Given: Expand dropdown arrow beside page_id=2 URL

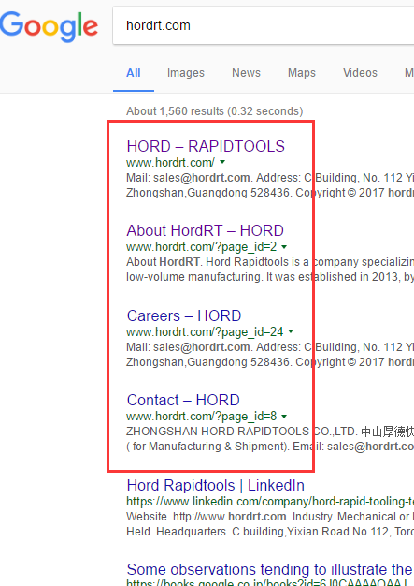Looking at the screenshot, I should 284,246.
